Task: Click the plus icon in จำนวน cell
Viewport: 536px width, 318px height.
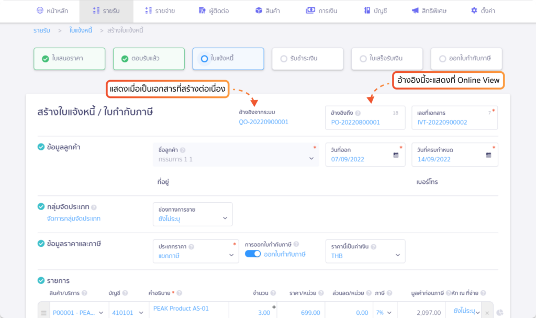Action: [273, 307]
